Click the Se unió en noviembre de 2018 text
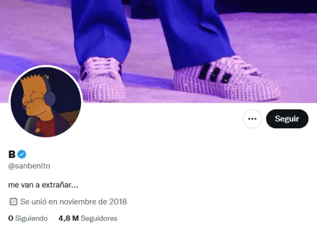 point(73,202)
